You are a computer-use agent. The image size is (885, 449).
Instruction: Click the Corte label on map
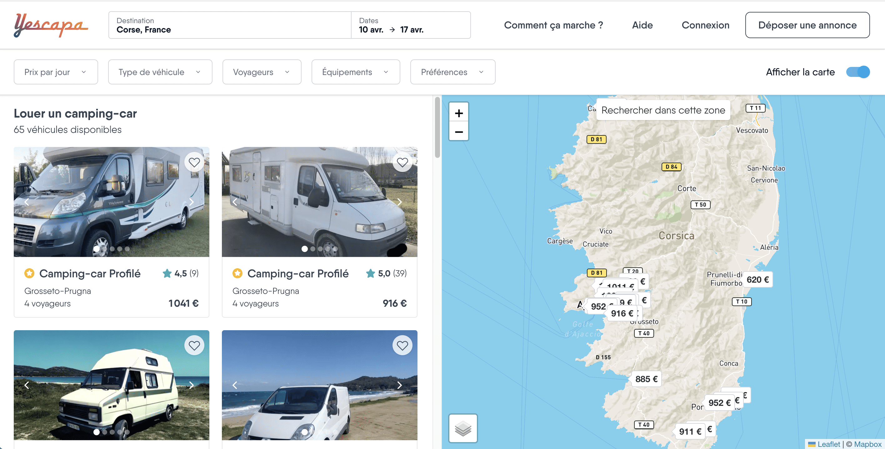687,189
